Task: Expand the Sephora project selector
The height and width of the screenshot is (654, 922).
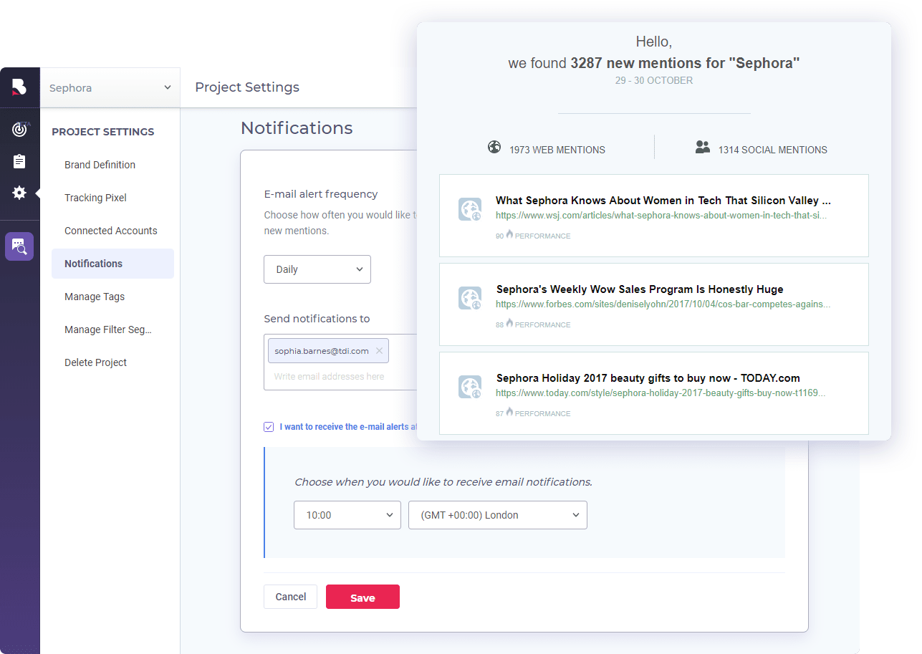Action: [109, 87]
